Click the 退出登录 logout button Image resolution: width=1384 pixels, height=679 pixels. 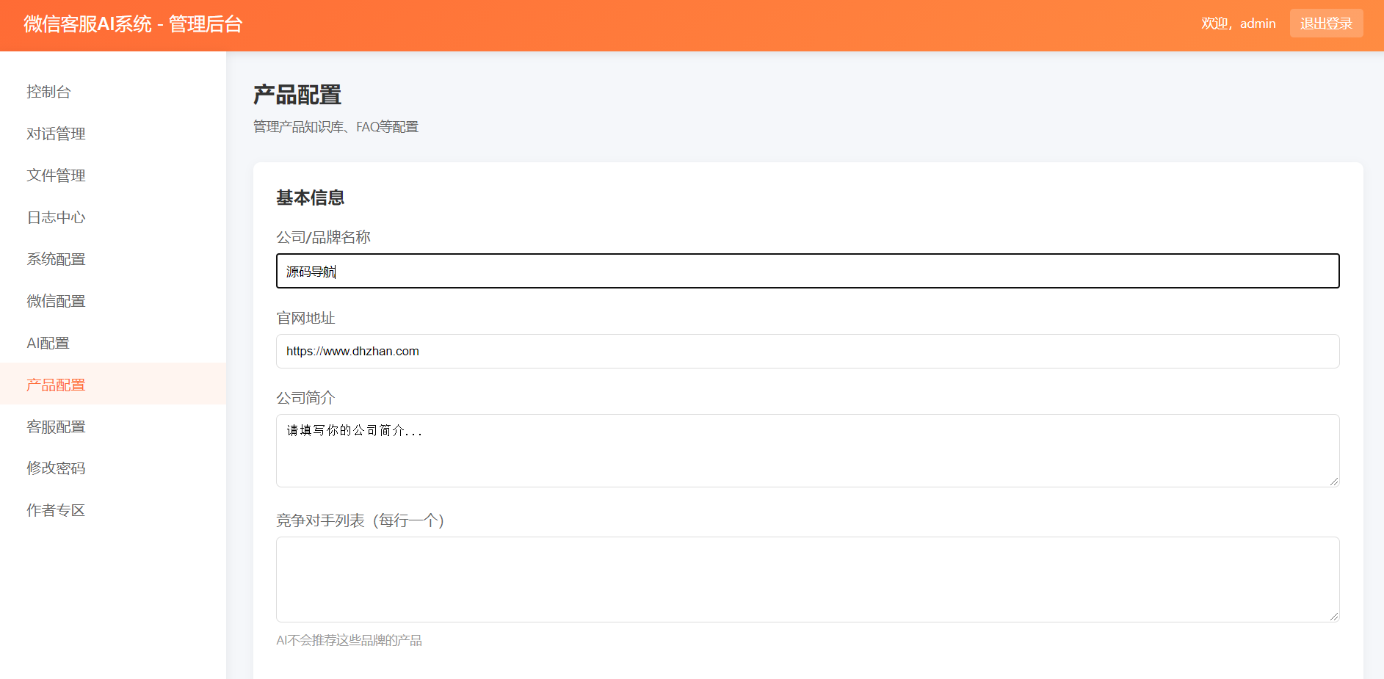pyautogui.click(x=1326, y=23)
